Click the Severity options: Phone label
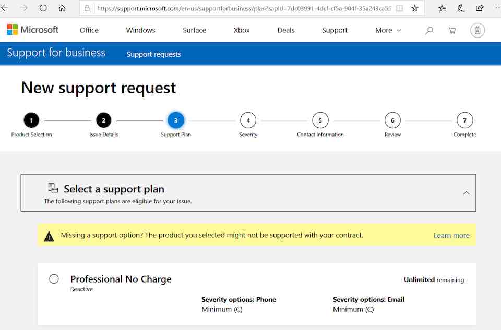 pos(238,299)
